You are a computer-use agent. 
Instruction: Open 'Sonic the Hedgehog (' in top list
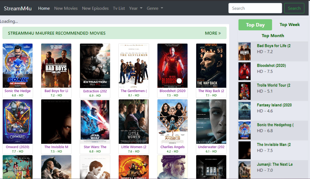[275, 125]
